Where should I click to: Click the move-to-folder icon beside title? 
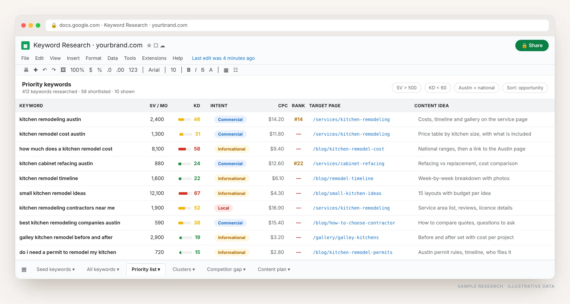click(x=156, y=45)
